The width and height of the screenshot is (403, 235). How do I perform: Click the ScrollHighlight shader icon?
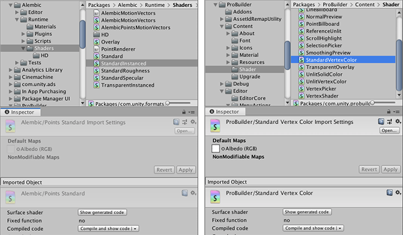click(x=301, y=38)
